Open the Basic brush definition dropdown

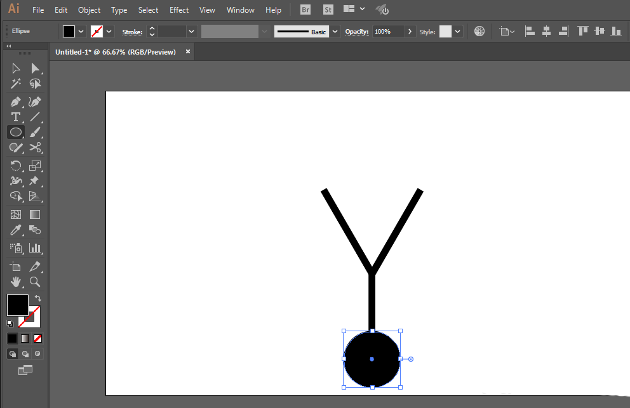point(335,32)
